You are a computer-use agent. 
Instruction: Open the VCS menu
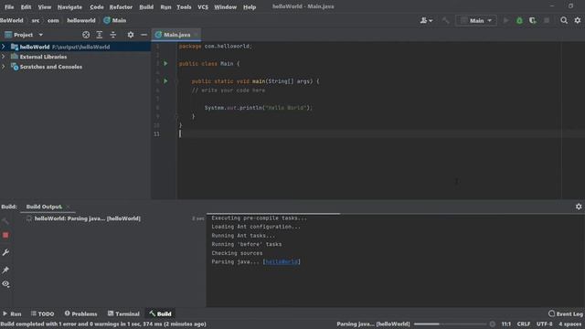tap(203, 6)
